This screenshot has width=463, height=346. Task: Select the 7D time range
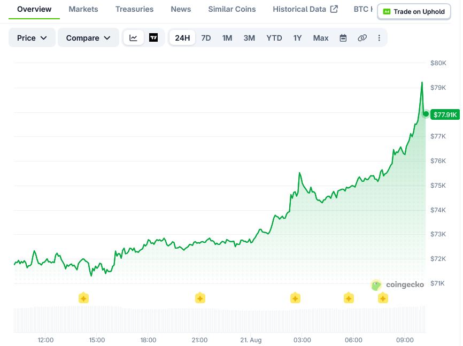point(206,38)
